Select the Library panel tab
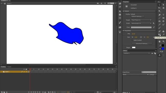Viewport: 166px width, 93px height. pos(125,51)
